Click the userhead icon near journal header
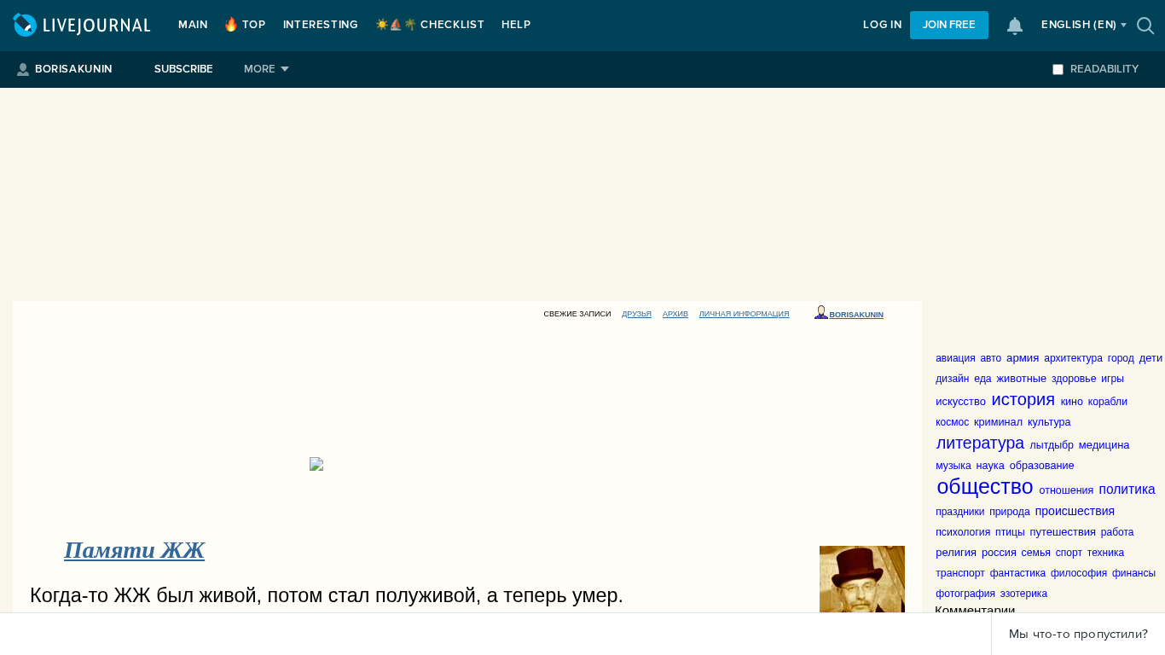This screenshot has height=655, width=1165. (820, 313)
